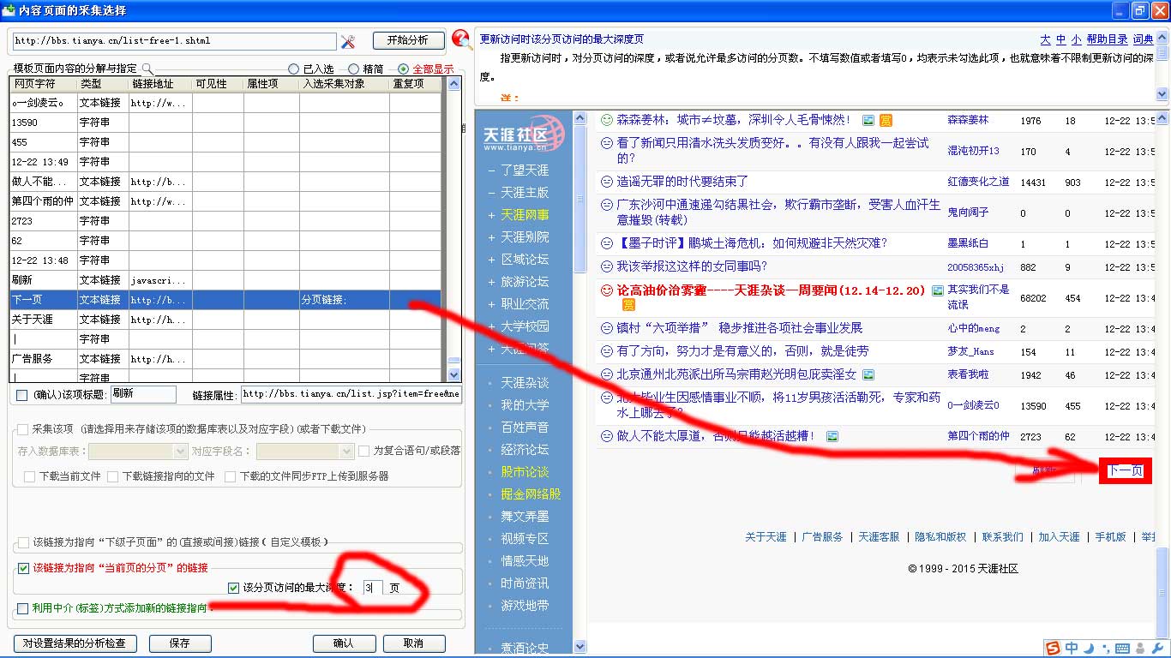Select the 已入选 radio button
The height and width of the screenshot is (658, 1171).
[294, 69]
